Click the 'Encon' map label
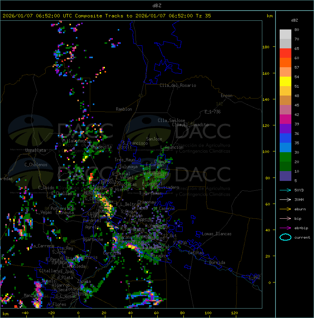The image size is (314, 318). click(226, 96)
